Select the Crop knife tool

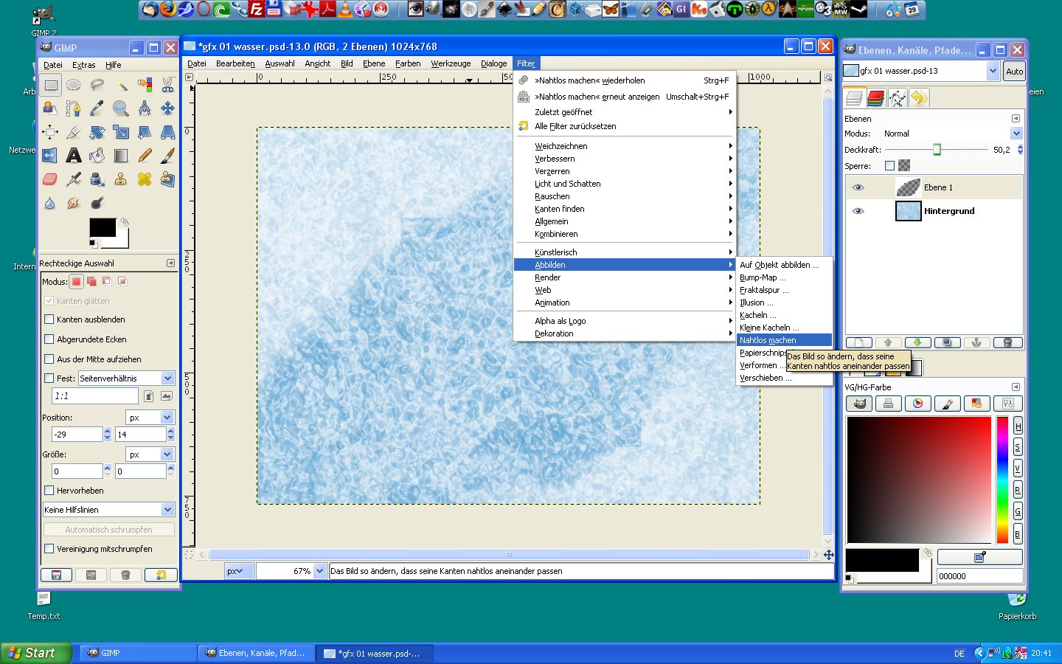point(73,132)
